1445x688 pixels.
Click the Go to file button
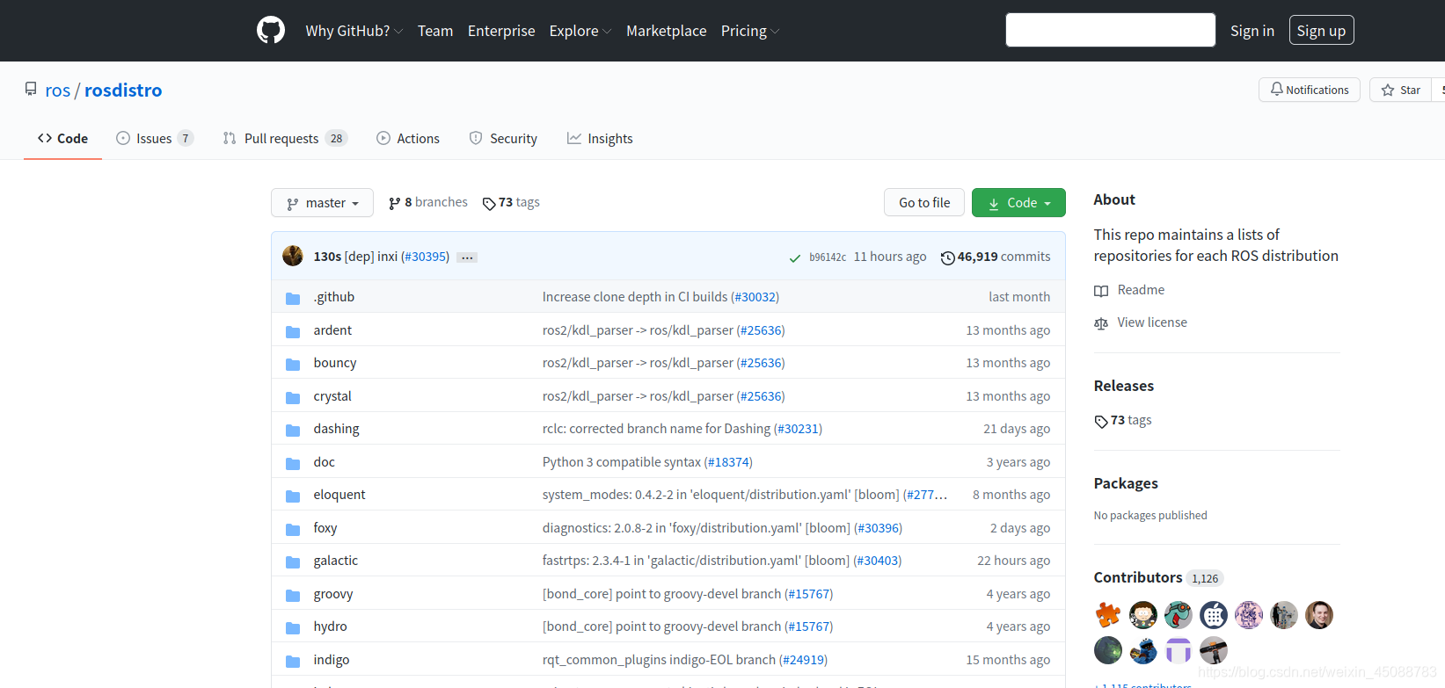coord(924,203)
